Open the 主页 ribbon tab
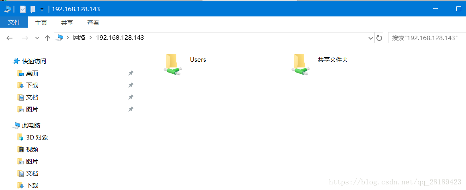This screenshot has width=466, height=190. 41,22
